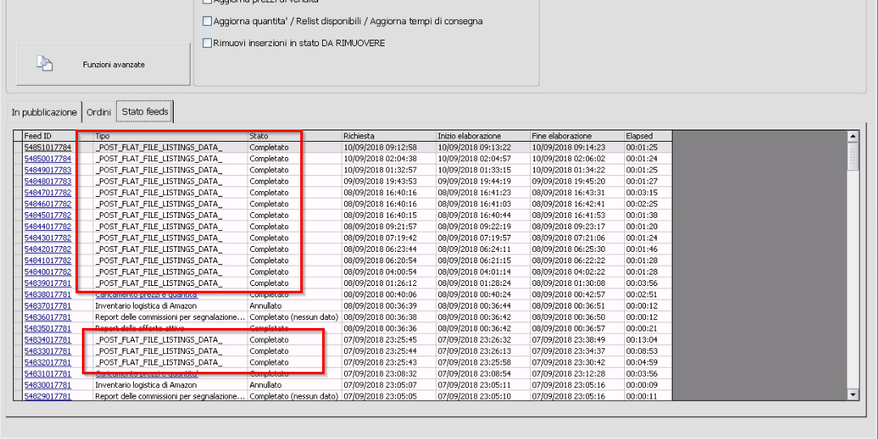Select elapsed value 00:13:04
The width and height of the screenshot is (878, 439).
click(x=642, y=339)
